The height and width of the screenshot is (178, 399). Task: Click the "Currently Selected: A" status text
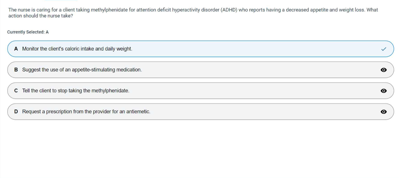point(28,32)
